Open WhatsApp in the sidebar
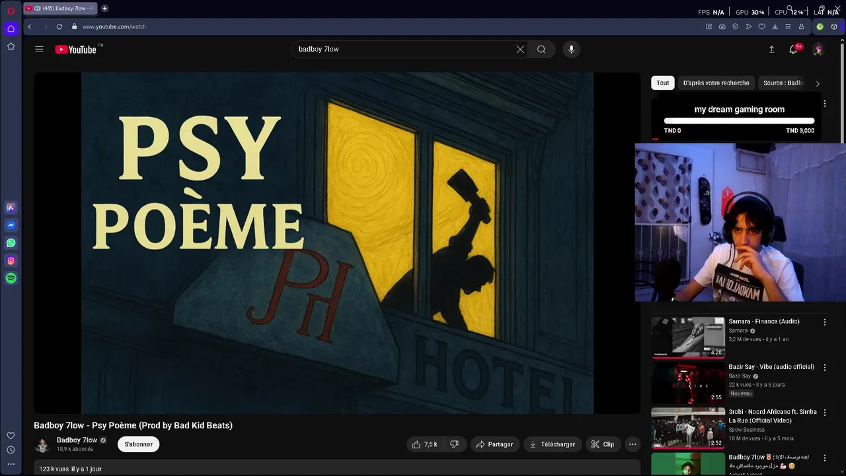846x476 pixels. pos(11,243)
